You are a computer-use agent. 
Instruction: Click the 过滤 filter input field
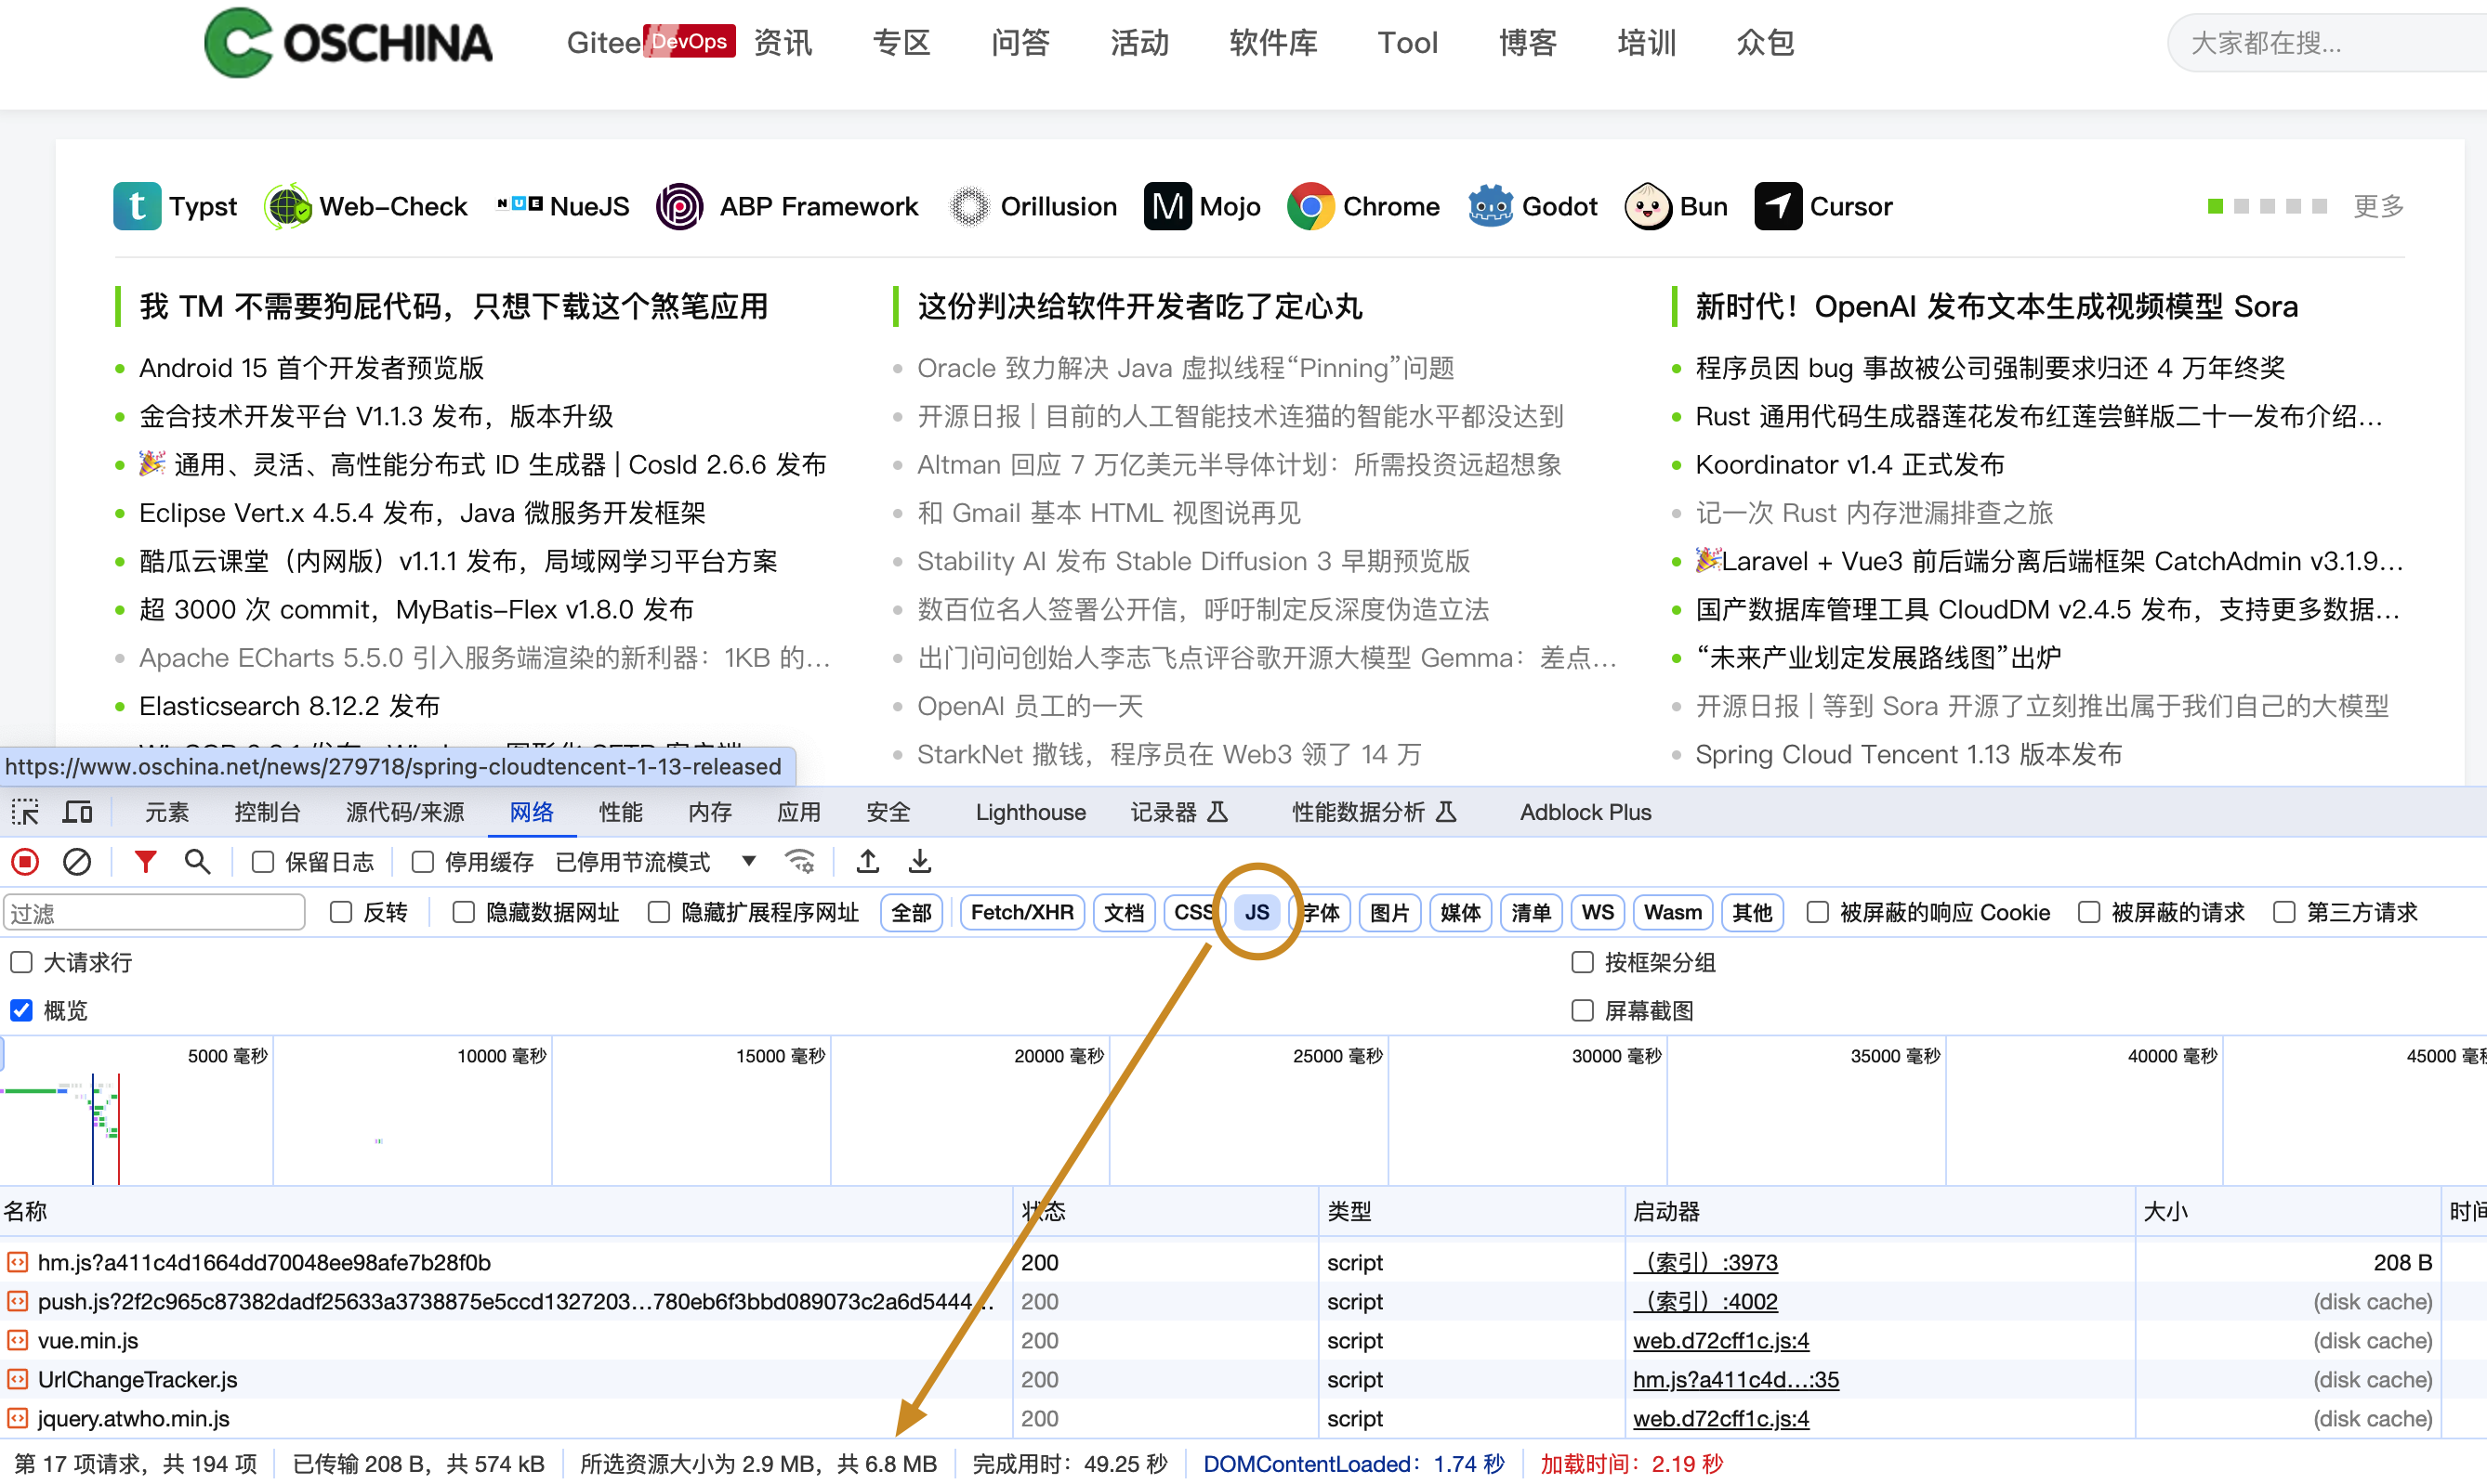[x=154, y=912]
